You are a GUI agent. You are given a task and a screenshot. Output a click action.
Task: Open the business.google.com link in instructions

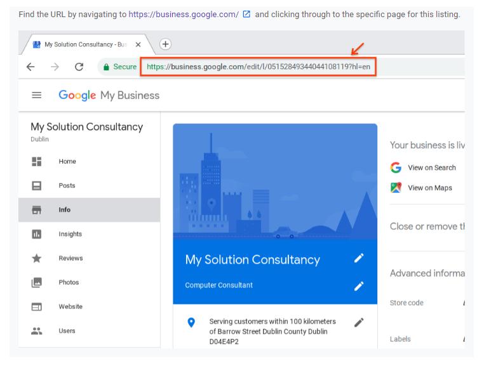[x=184, y=15]
